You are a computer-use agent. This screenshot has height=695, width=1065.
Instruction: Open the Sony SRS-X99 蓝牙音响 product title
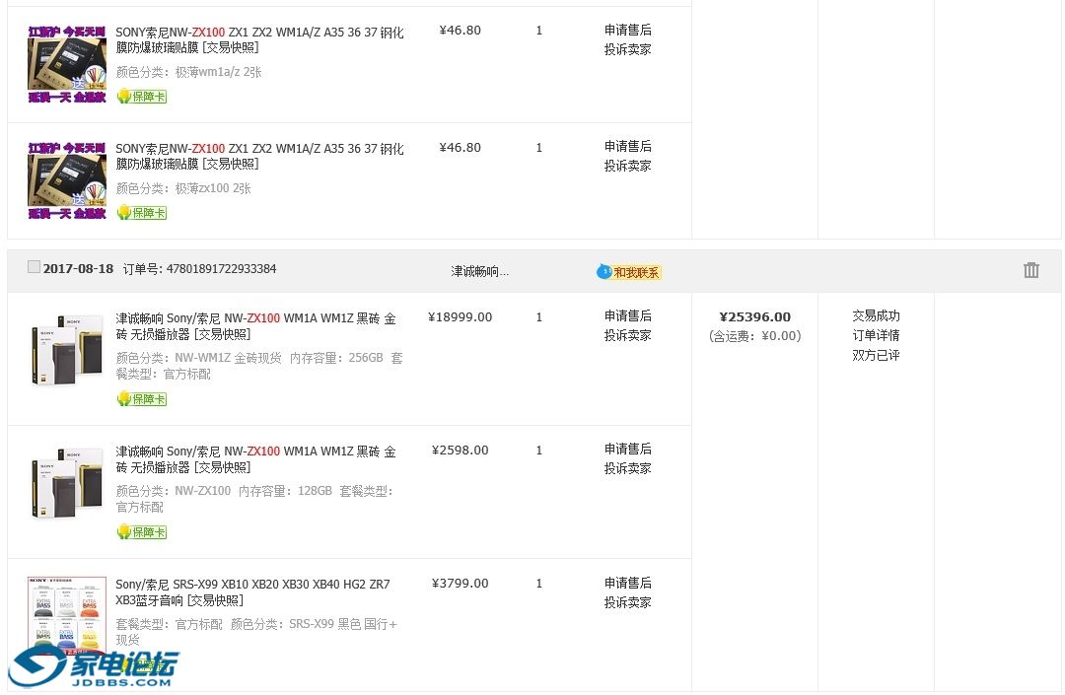click(252, 591)
